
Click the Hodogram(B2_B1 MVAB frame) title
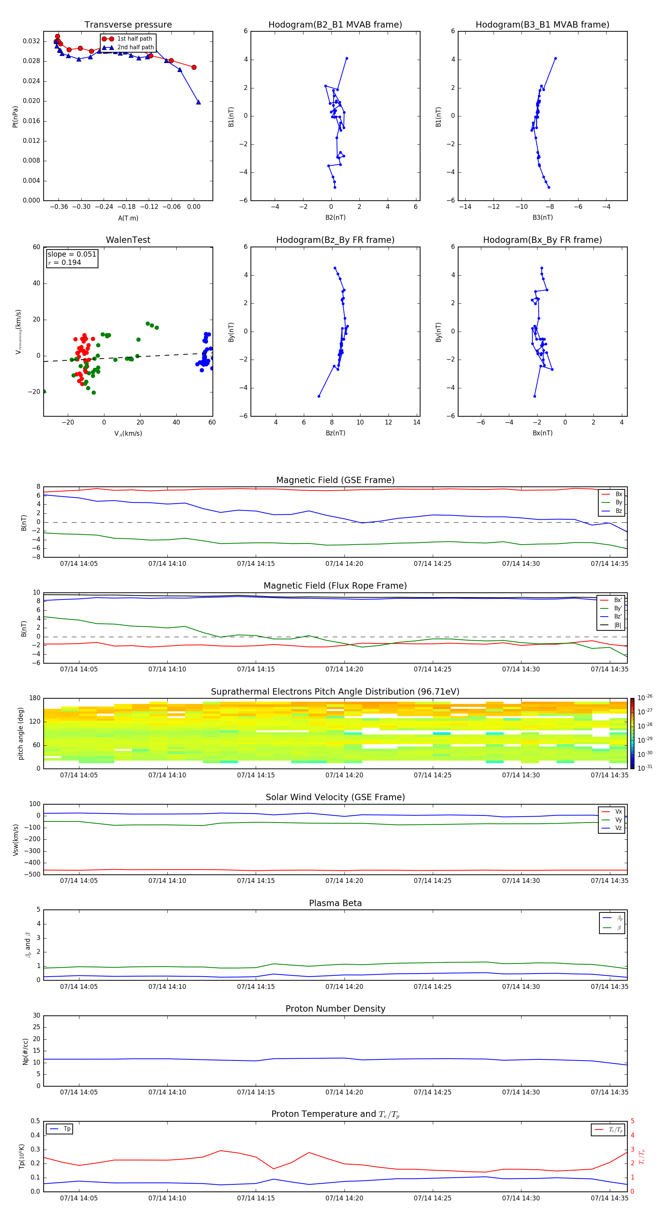click(x=335, y=25)
